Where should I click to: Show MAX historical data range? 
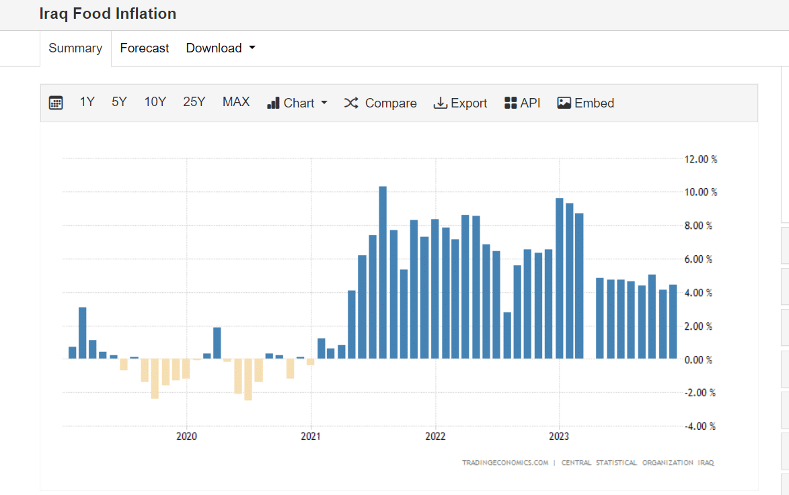236,102
